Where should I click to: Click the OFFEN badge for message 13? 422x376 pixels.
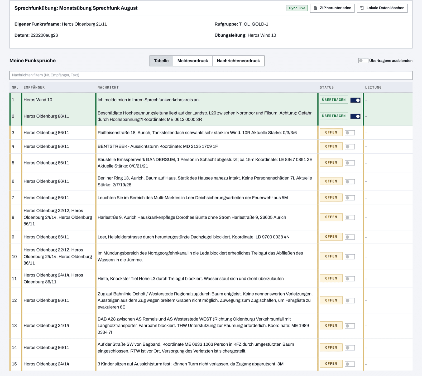(331, 326)
